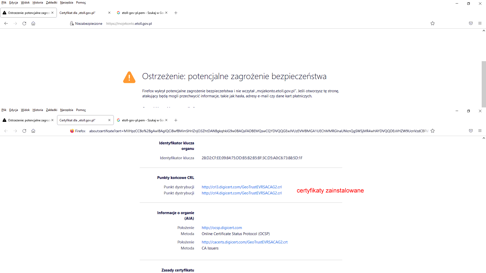Image resolution: width=486 pixels, height=273 pixels.
Task: Close the Certyfikat tab in bottom window
Action: click(109, 120)
